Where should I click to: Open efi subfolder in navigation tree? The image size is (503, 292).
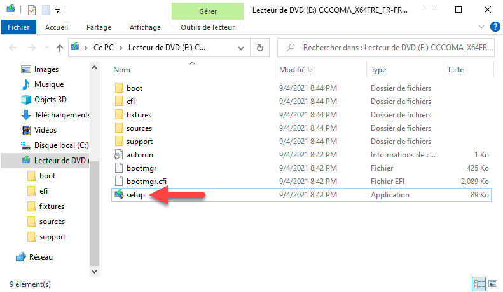click(43, 191)
